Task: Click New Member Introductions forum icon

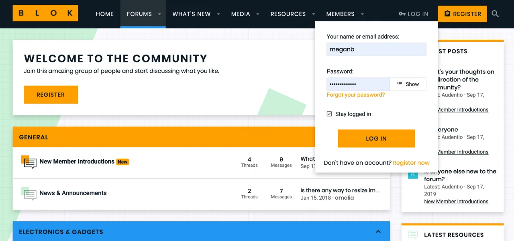Action: tap(29, 162)
